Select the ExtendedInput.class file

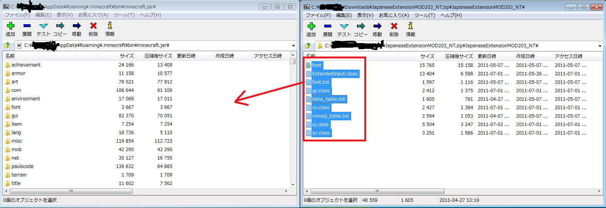pyautogui.click(x=335, y=74)
